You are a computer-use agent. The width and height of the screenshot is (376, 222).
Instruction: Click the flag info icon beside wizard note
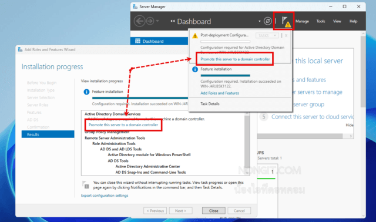point(86,185)
